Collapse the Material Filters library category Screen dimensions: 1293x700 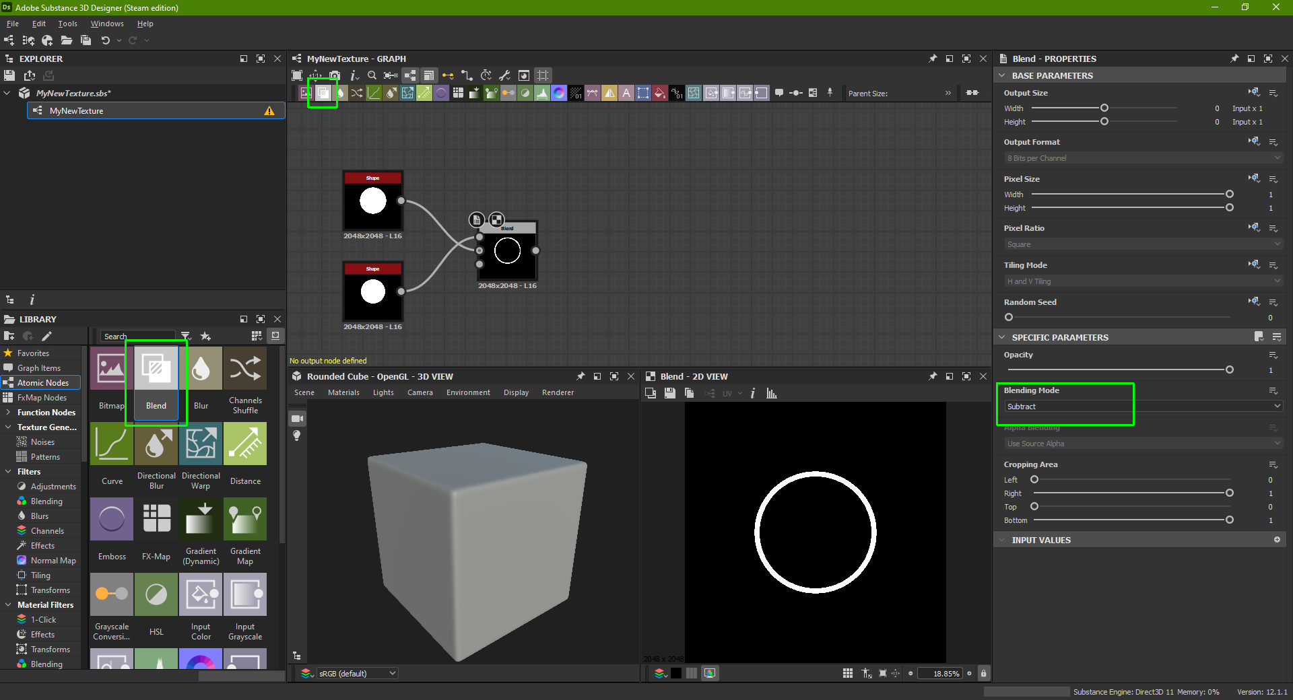click(8, 604)
